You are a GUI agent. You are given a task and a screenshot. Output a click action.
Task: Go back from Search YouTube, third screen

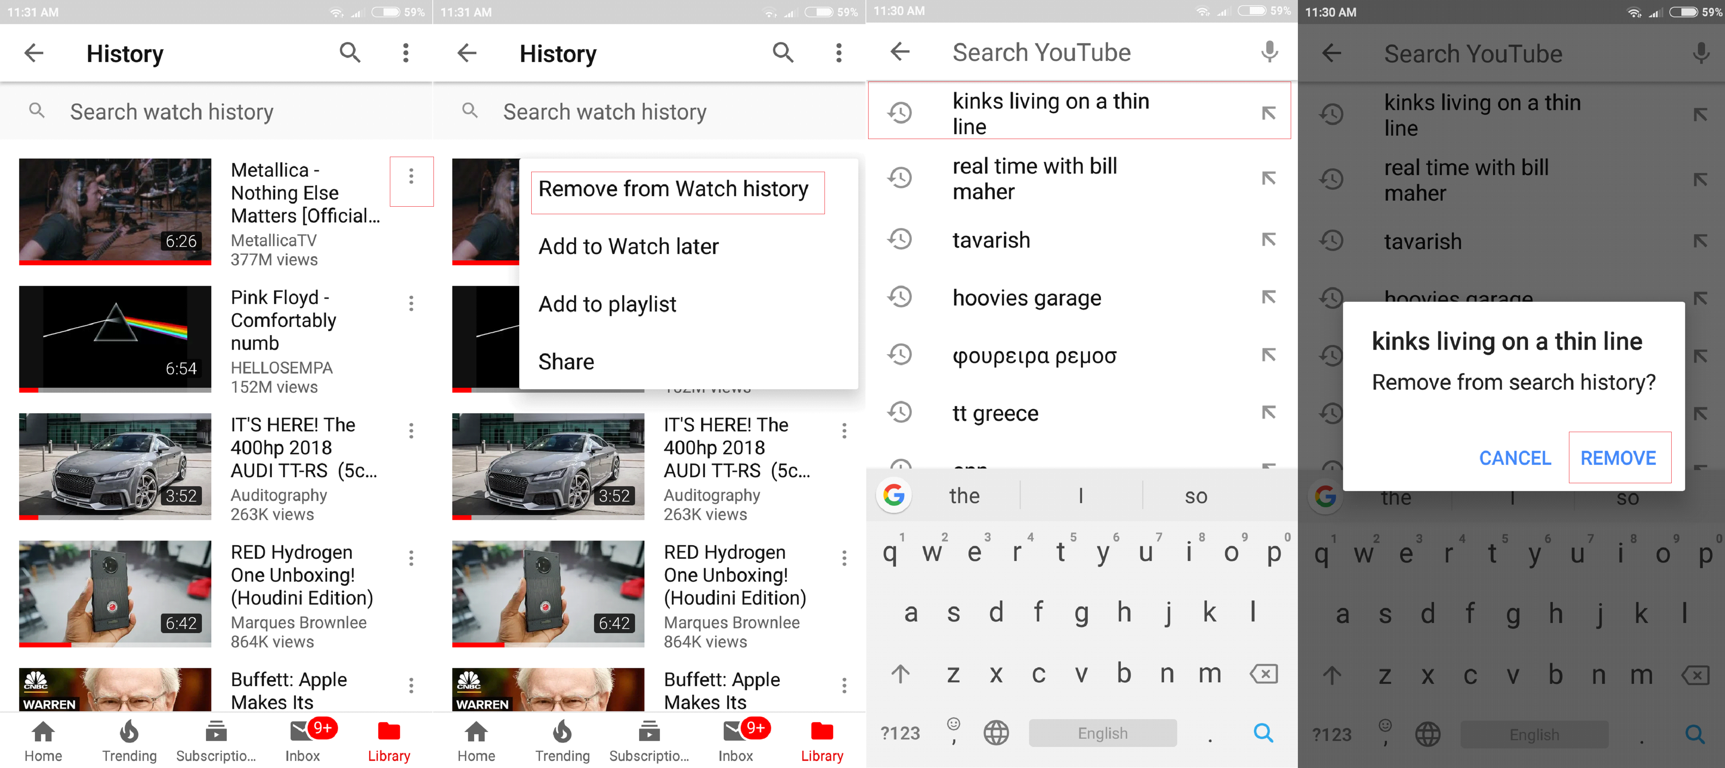pos(900,51)
